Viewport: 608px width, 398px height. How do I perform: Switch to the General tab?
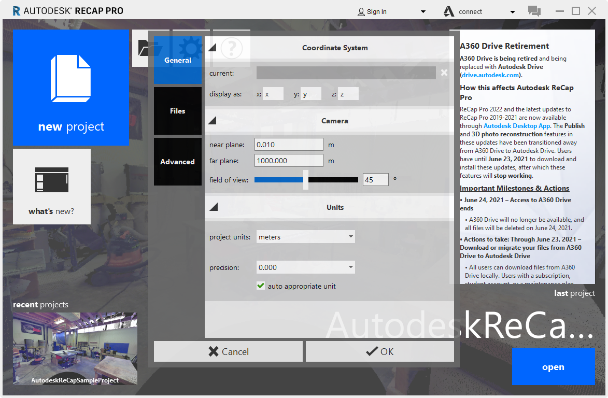tap(178, 60)
